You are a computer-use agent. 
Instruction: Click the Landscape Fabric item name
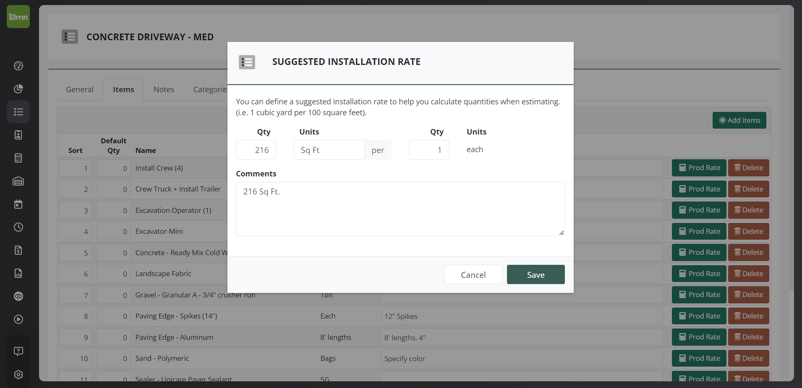click(163, 274)
